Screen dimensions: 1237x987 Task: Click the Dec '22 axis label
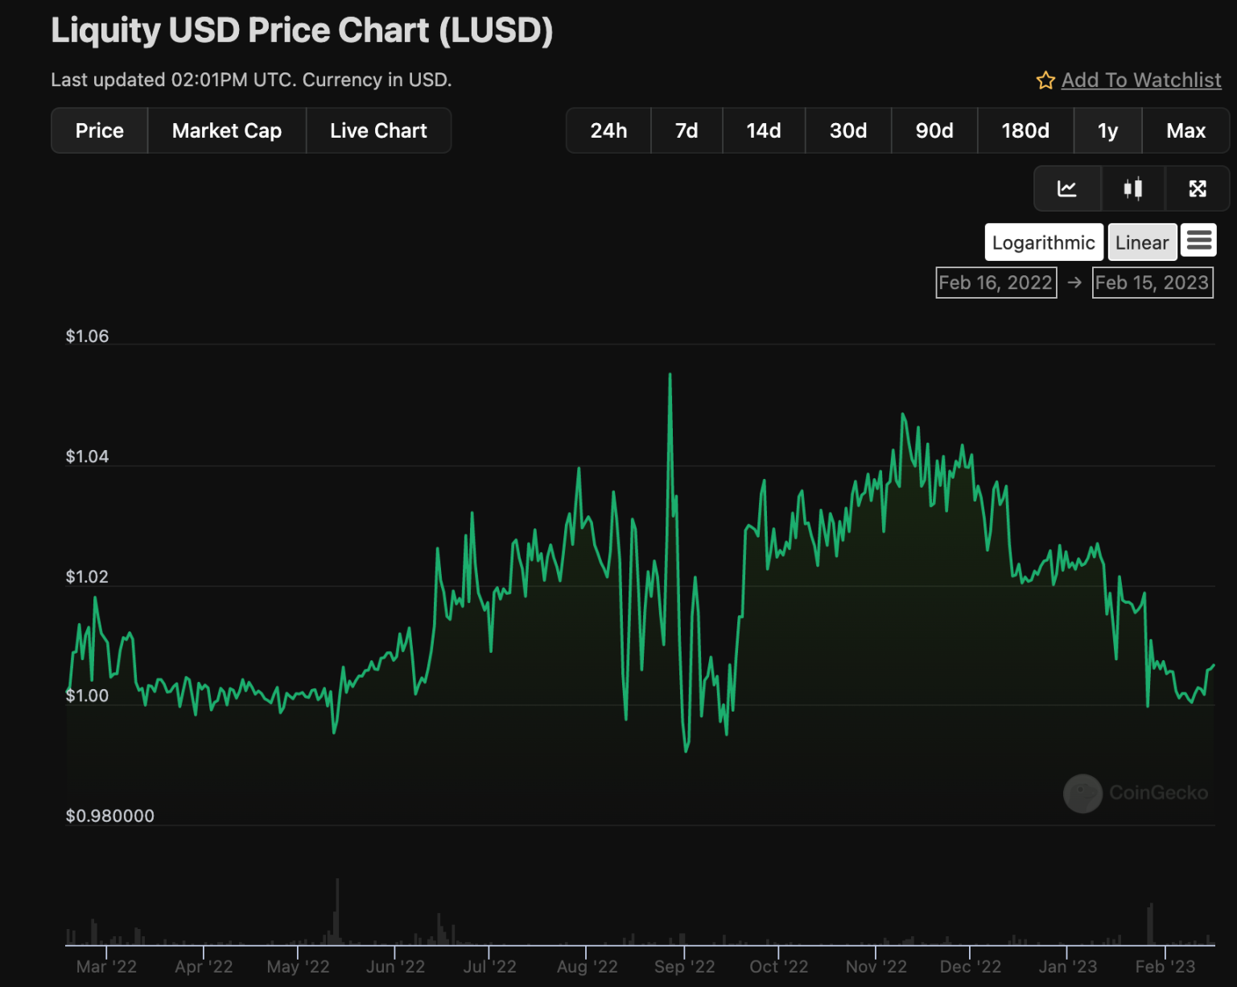tap(971, 966)
